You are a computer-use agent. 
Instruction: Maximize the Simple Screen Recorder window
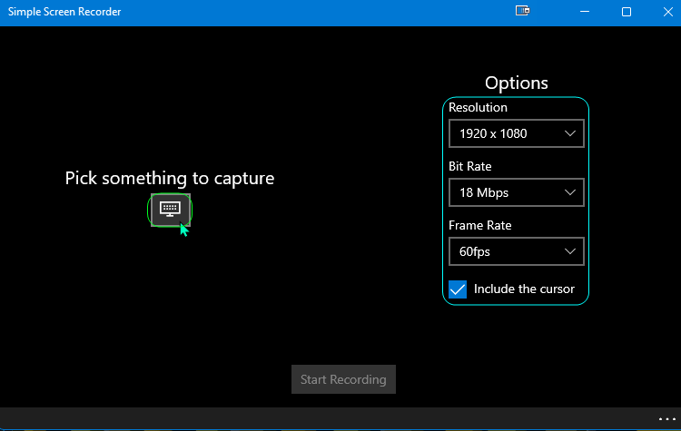[627, 12]
